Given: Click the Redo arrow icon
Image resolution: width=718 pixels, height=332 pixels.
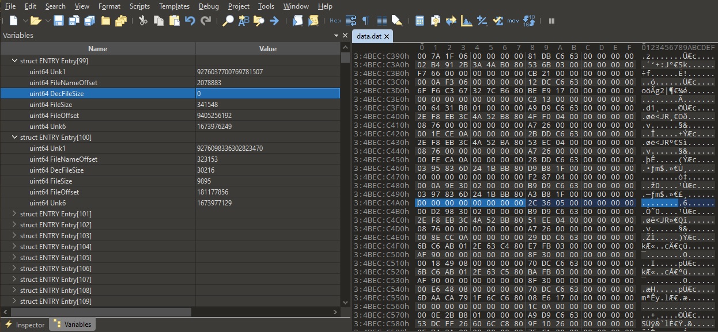Looking at the screenshot, I should [205, 21].
